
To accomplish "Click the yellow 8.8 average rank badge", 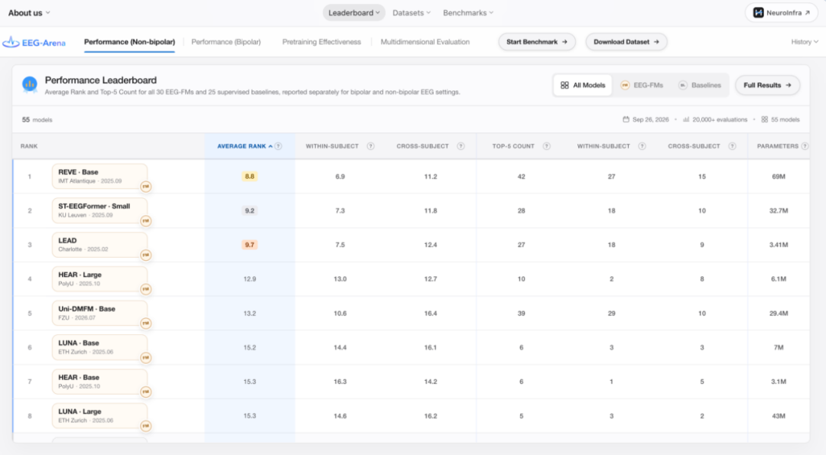I will point(249,177).
